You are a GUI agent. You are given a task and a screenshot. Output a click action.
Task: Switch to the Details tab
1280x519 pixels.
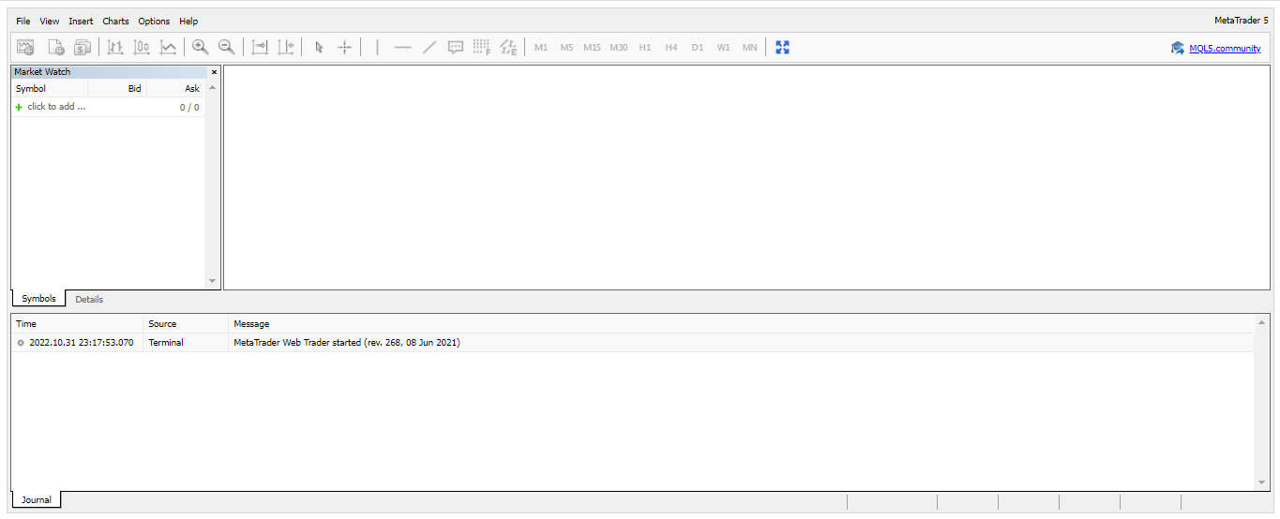[x=89, y=299]
